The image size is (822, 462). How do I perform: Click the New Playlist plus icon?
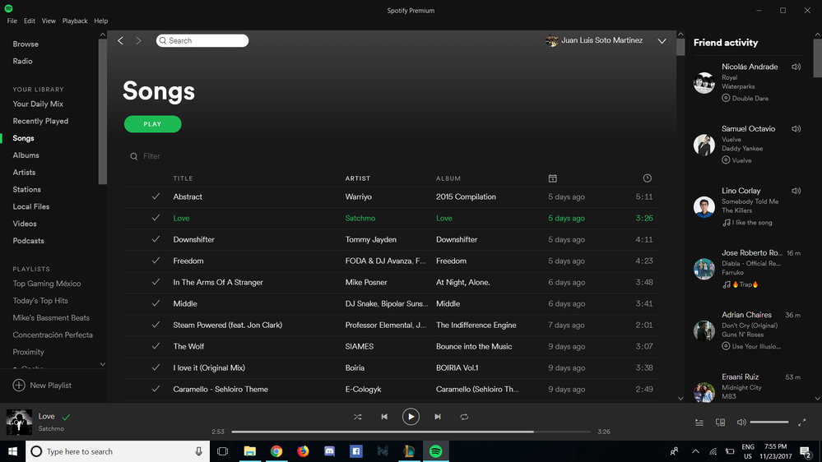click(19, 385)
